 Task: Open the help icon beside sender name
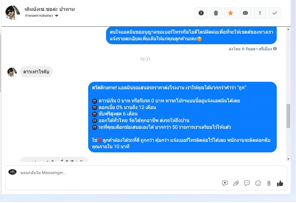point(275,49)
